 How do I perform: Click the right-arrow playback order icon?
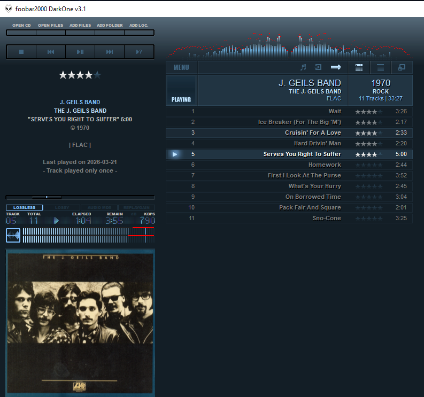click(336, 67)
